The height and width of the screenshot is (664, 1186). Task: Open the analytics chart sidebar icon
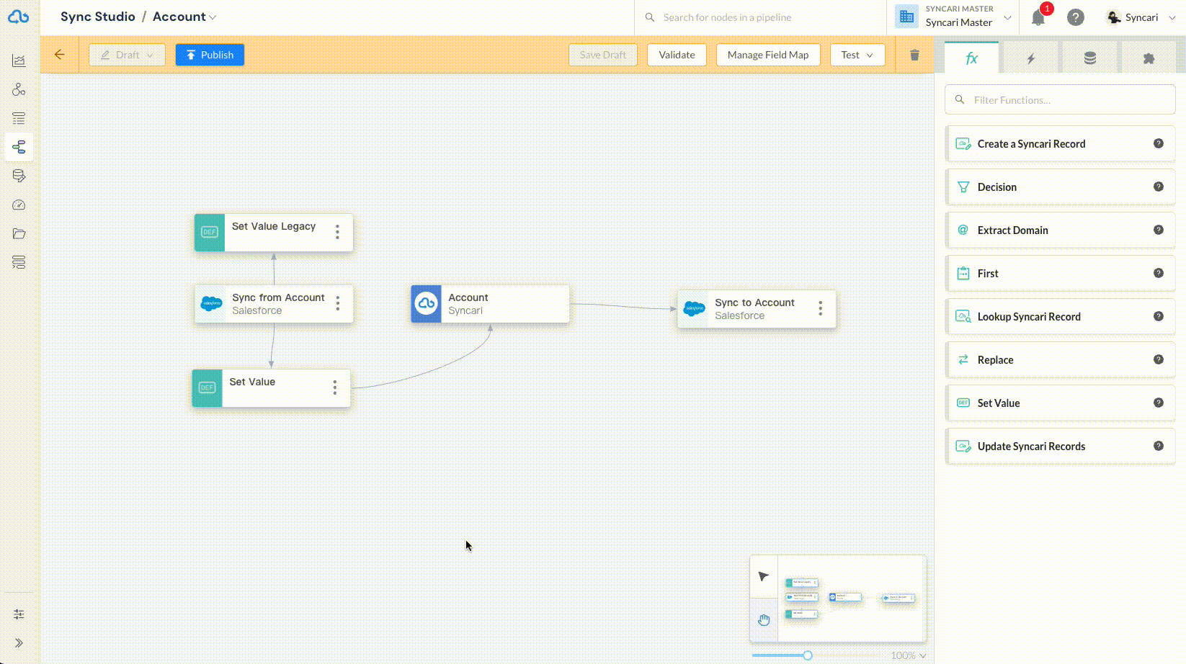(19, 60)
